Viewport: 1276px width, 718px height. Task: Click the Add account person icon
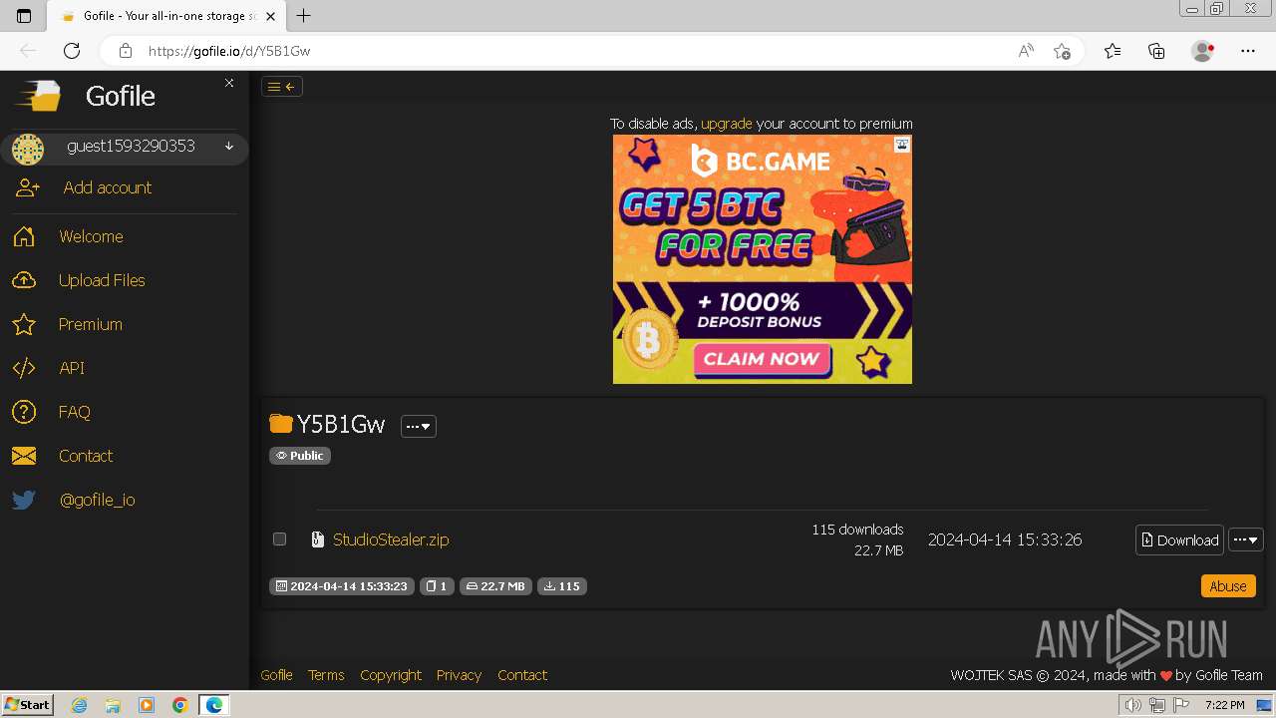tap(27, 187)
